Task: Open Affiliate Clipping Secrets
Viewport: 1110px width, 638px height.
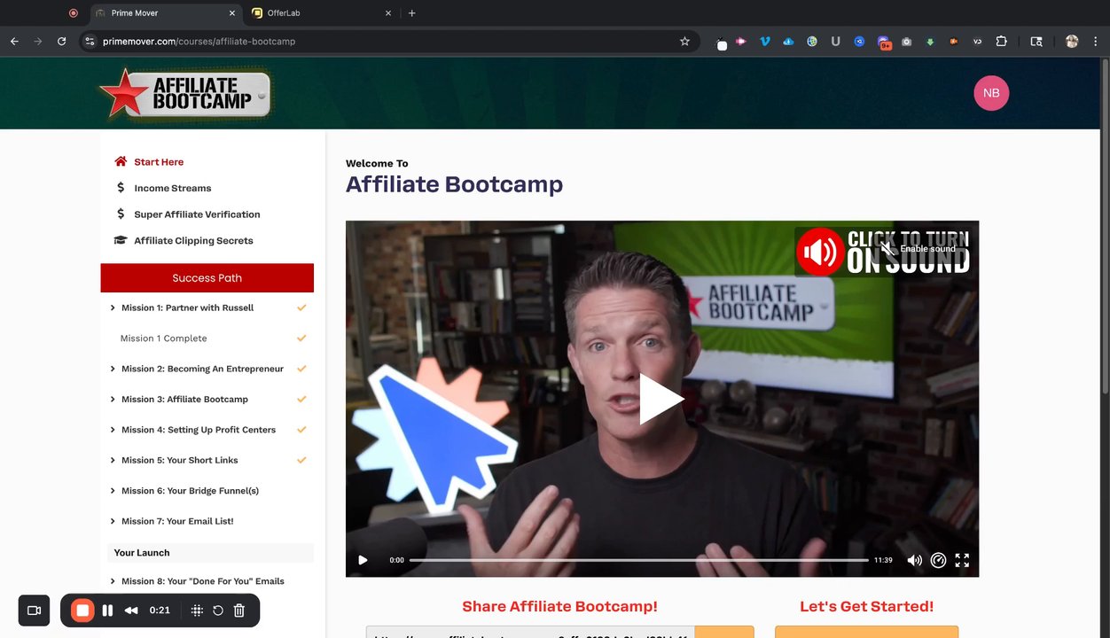Action: [193, 240]
